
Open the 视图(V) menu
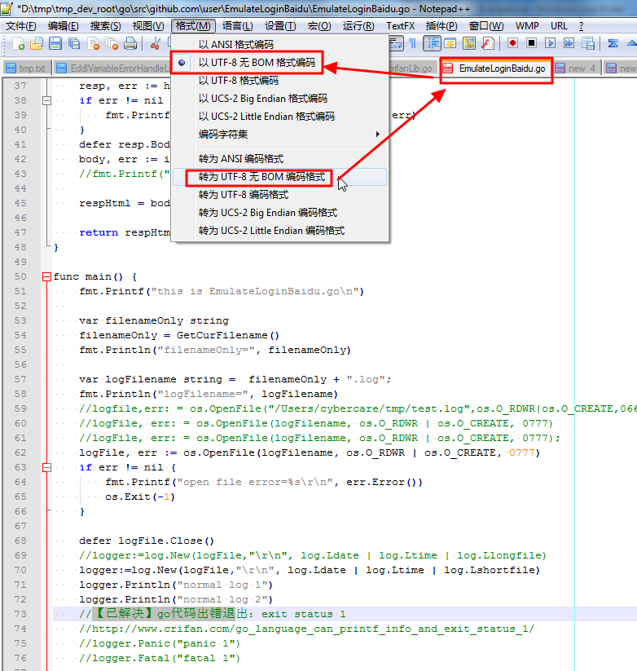(x=148, y=26)
